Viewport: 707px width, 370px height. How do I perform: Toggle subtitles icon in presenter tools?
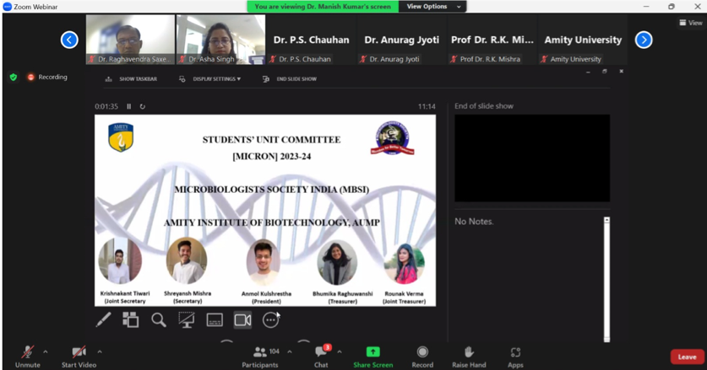coord(215,320)
